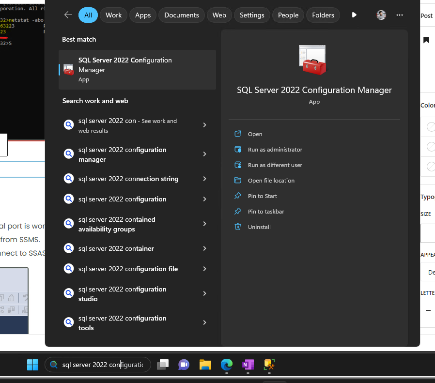435x383 pixels.
Task: Select the All filter tab
Action: (x=88, y=15)
